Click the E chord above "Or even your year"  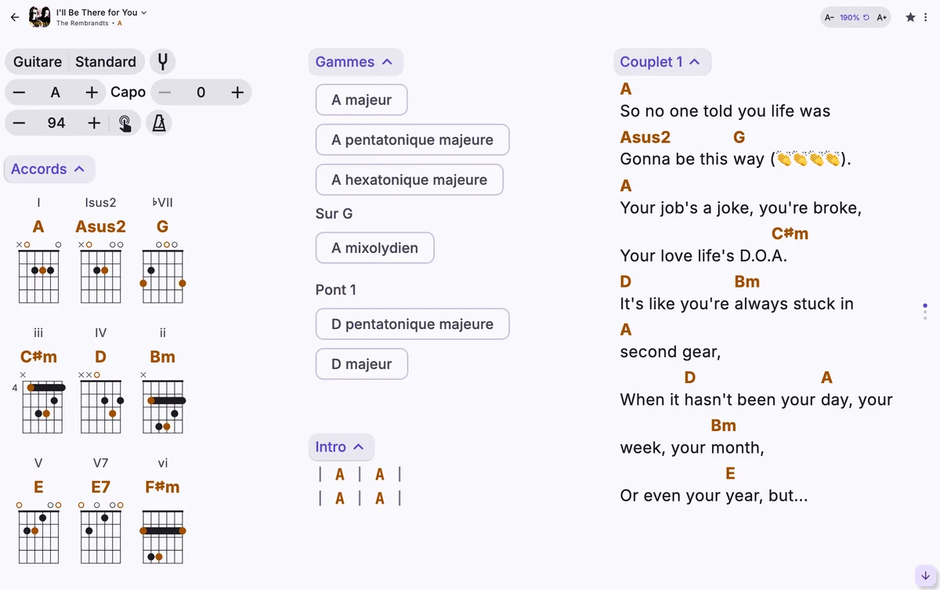730,473
